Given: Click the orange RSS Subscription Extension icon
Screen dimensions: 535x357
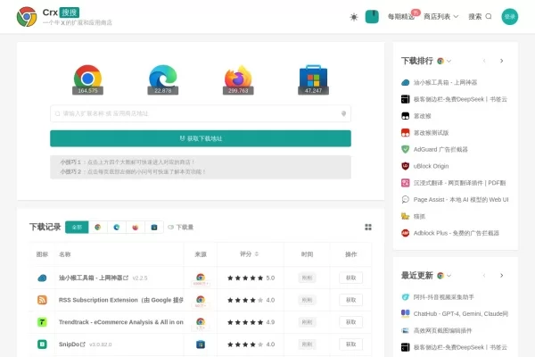Looking at the screenshot, I should pos(42,300).
